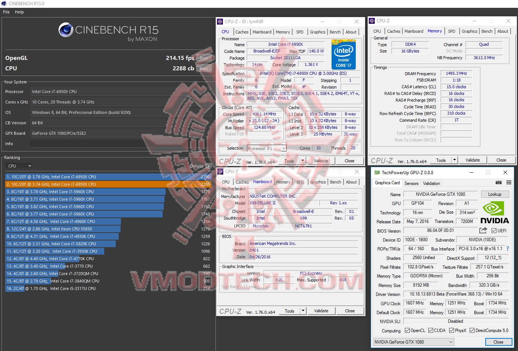Click the NVIDIA logo in GPU-Z
Image resolution: width=518 pixels, height=351 pixels.
[x=495, y=212]
